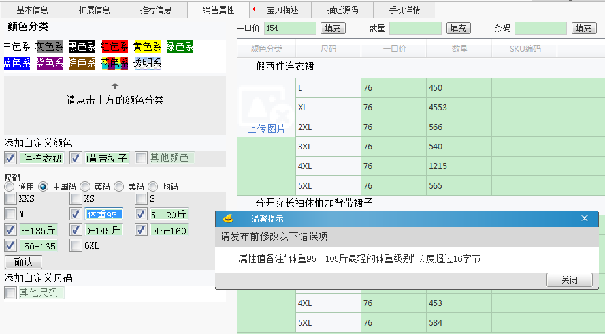
Task: Open the 宝贝描述 tab
Action: pyautogui.click(x=282, y=10)
